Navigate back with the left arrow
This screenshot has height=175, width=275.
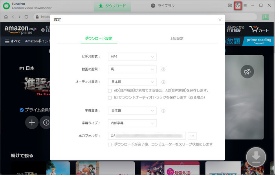[13, 17]
